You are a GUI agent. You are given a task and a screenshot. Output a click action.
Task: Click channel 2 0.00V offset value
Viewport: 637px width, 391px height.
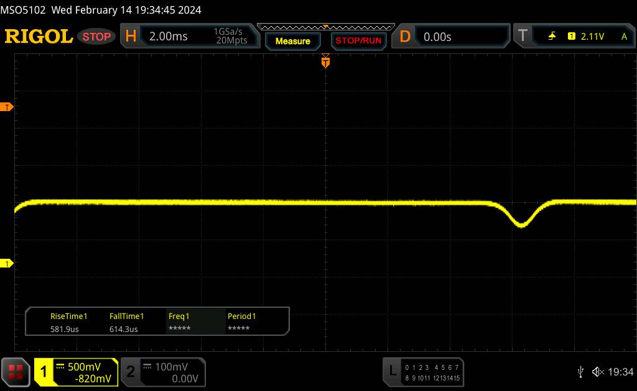[185, 379]
